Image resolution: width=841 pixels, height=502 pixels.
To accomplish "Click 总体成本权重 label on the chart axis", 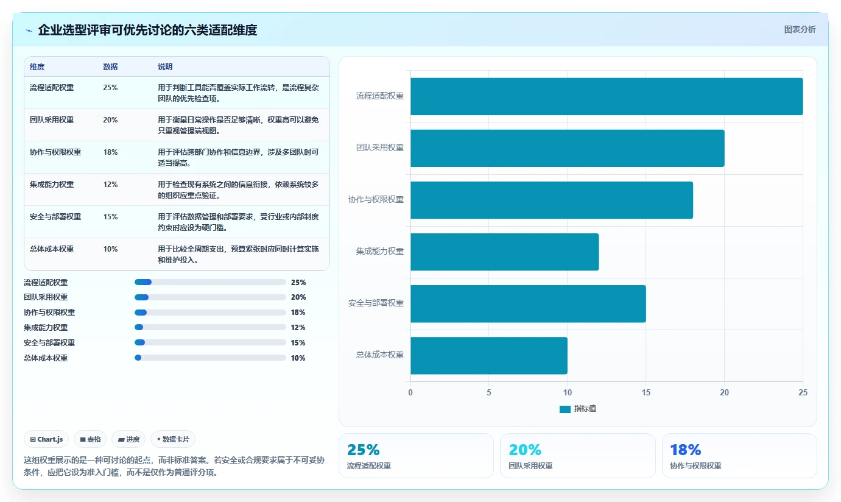I will point(380,355).
